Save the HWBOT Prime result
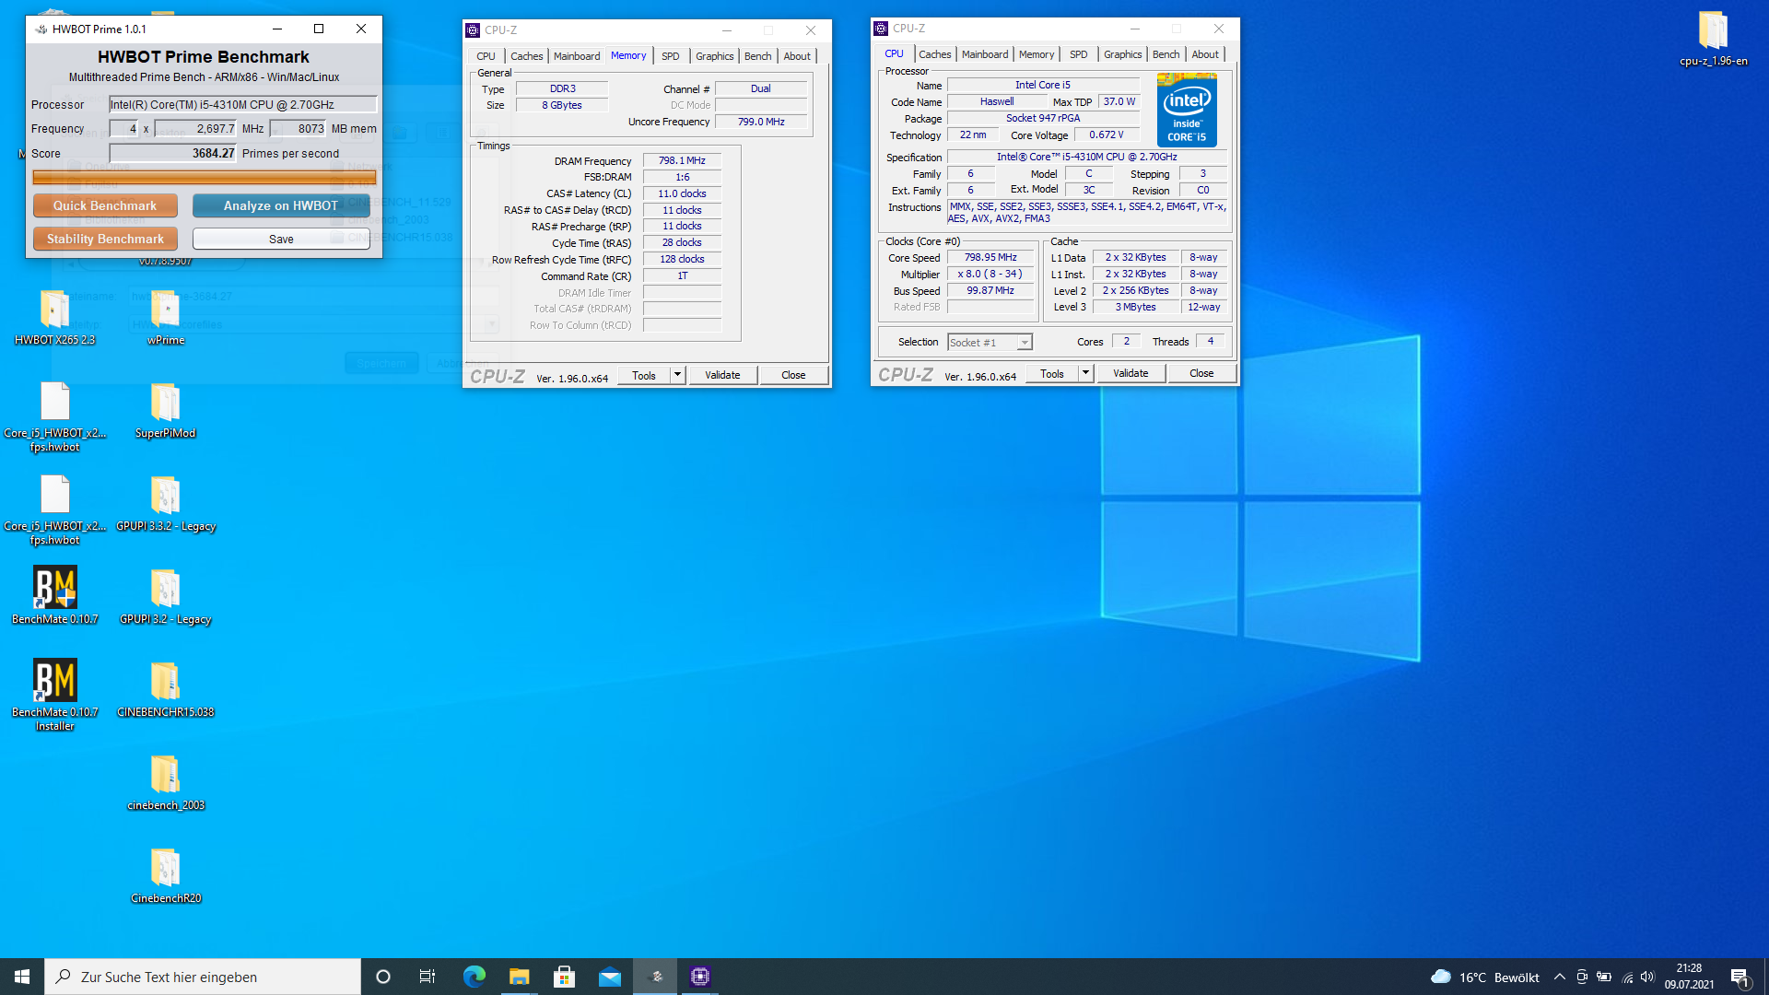This screenshot has height=995, width=1769. tap(281, 239)
